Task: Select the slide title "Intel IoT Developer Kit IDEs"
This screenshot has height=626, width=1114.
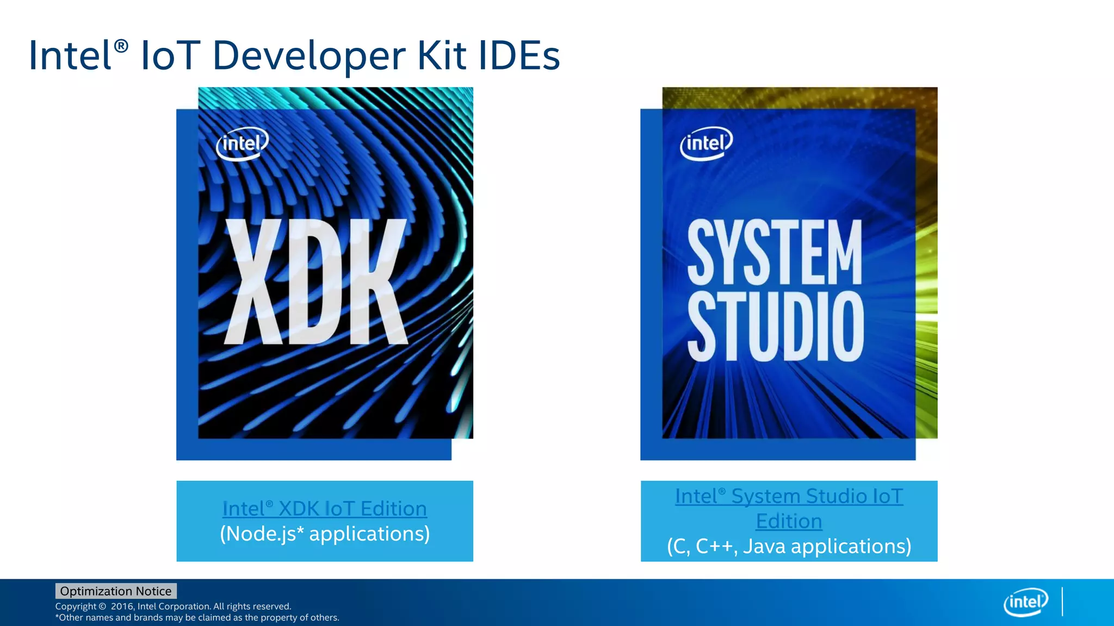Action: click(x=294, y=55)
